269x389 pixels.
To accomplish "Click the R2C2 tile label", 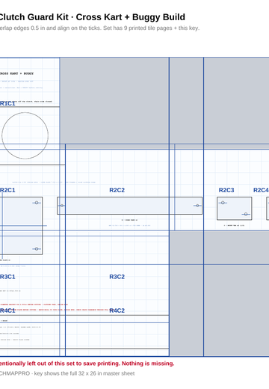I will (x=117, y=190).
